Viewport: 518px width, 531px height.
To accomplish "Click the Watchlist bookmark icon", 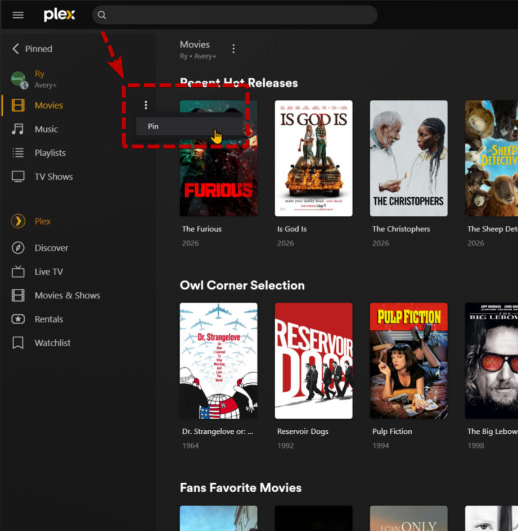I will pyautogui.click(x=18, y=343).
